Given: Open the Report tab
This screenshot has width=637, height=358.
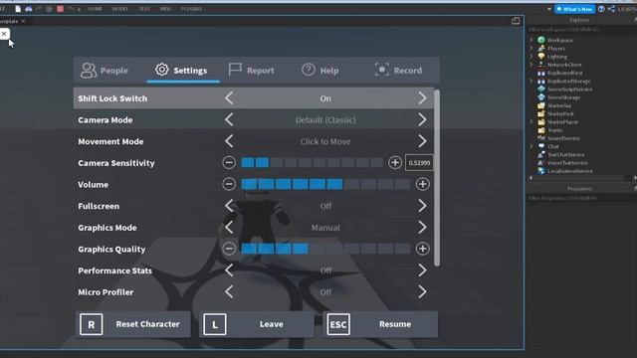Looking at the screenshot, I should (x=251, y=71).
